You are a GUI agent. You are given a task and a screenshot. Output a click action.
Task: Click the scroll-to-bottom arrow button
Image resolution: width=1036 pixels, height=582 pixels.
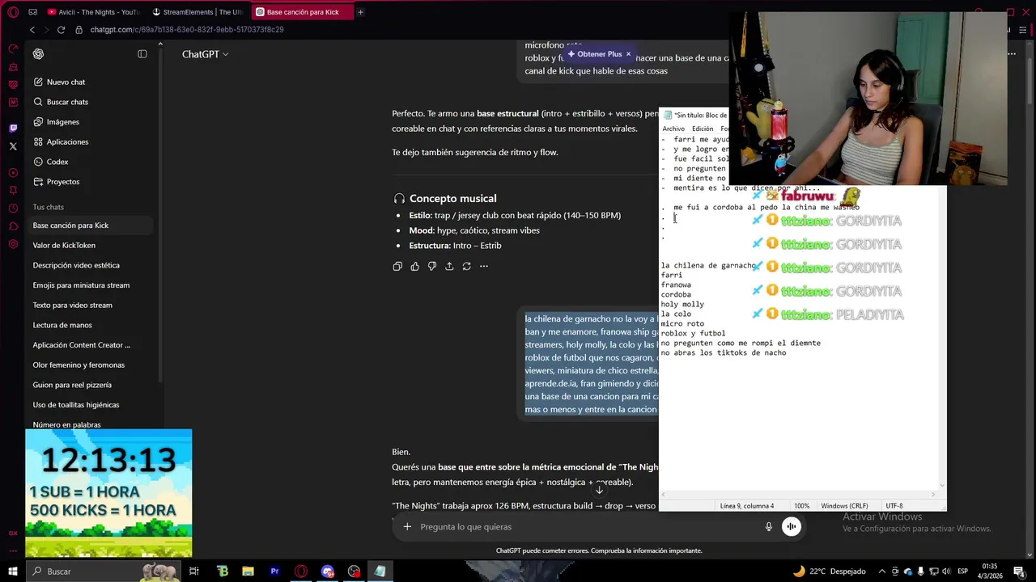(x=599, y=490)
